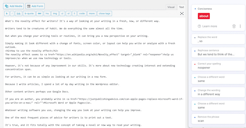Insert bold tag with b button
Screen dimensions: 246x128
[7, 13]
